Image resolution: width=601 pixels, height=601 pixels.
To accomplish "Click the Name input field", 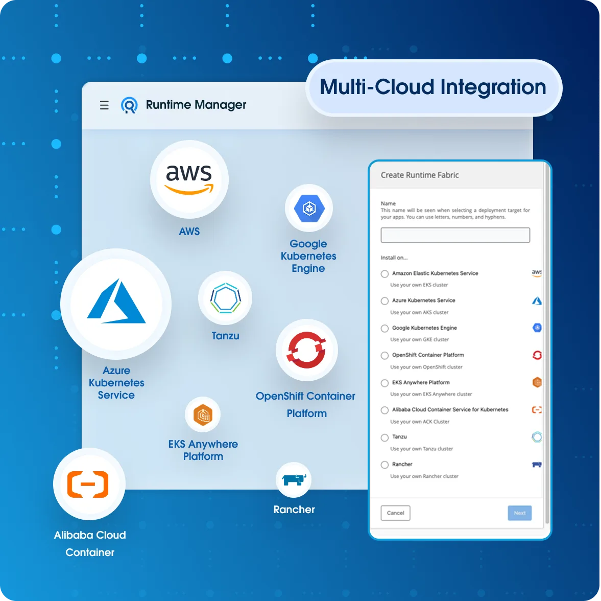I will click(x=455, y=235).
